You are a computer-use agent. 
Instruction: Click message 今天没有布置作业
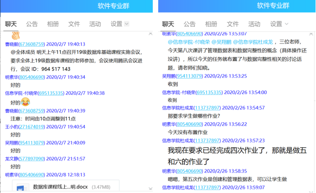(x=187, y=132)
